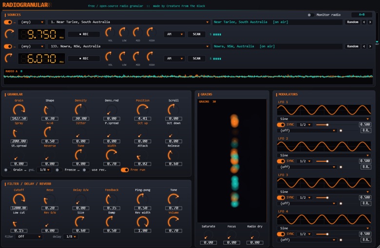Click the Cutoff knob
The height and width of the screenshot is (248, 380).
(x=19, y=199)
